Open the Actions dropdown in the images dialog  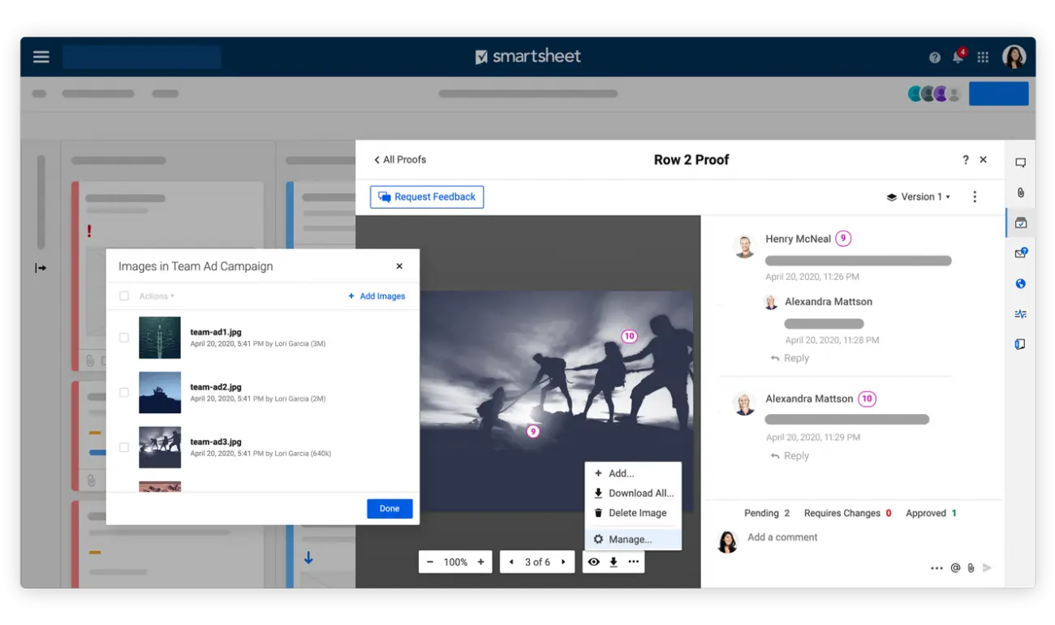coord(156,296)
